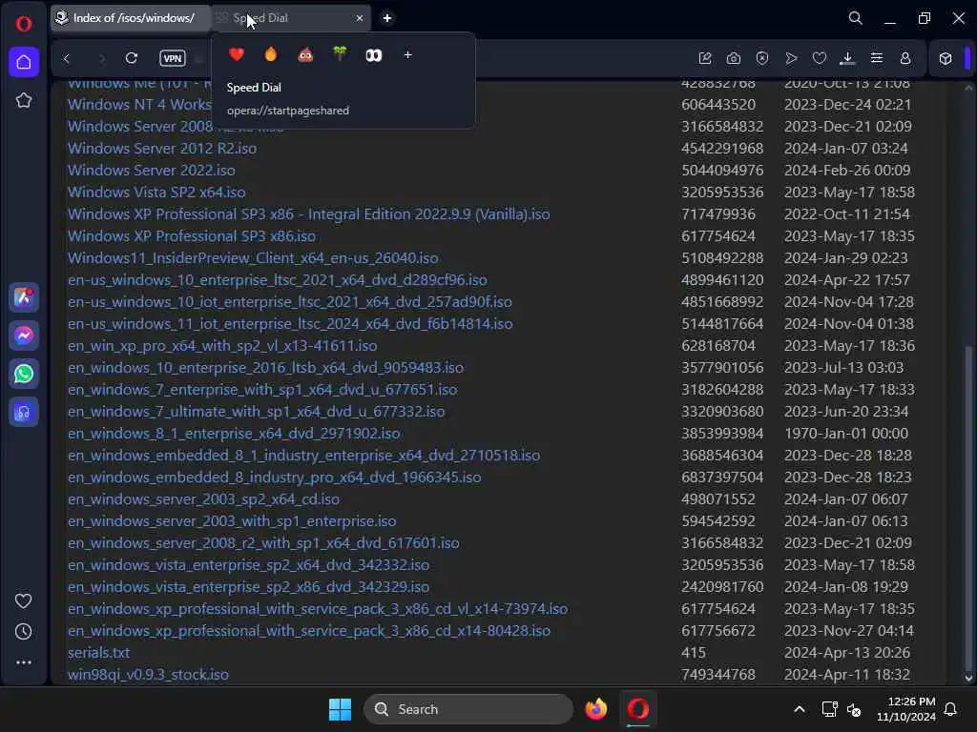Open the downloads toolbar icon
Viewport: 977px width, 732px height.
[847, 58]
